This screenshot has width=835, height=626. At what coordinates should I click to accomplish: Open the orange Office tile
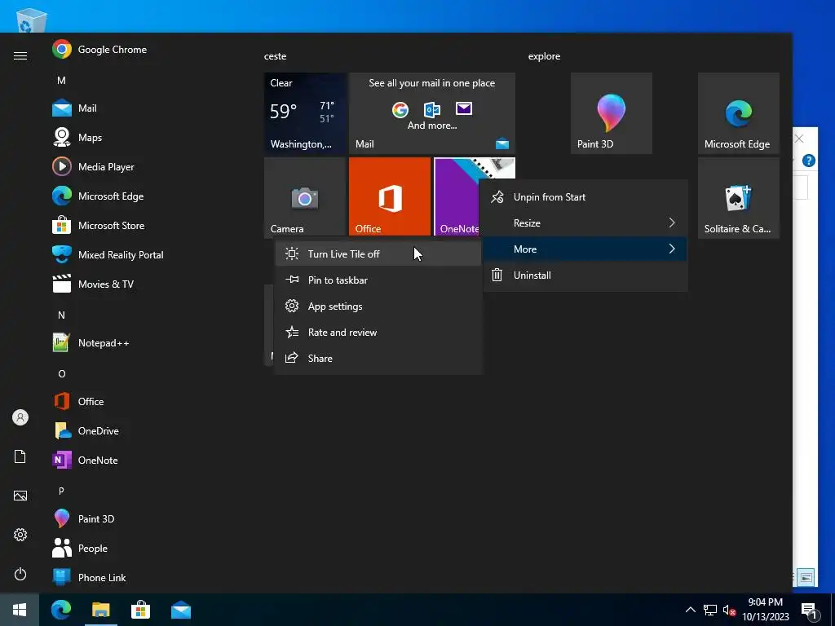coord(390,198)
